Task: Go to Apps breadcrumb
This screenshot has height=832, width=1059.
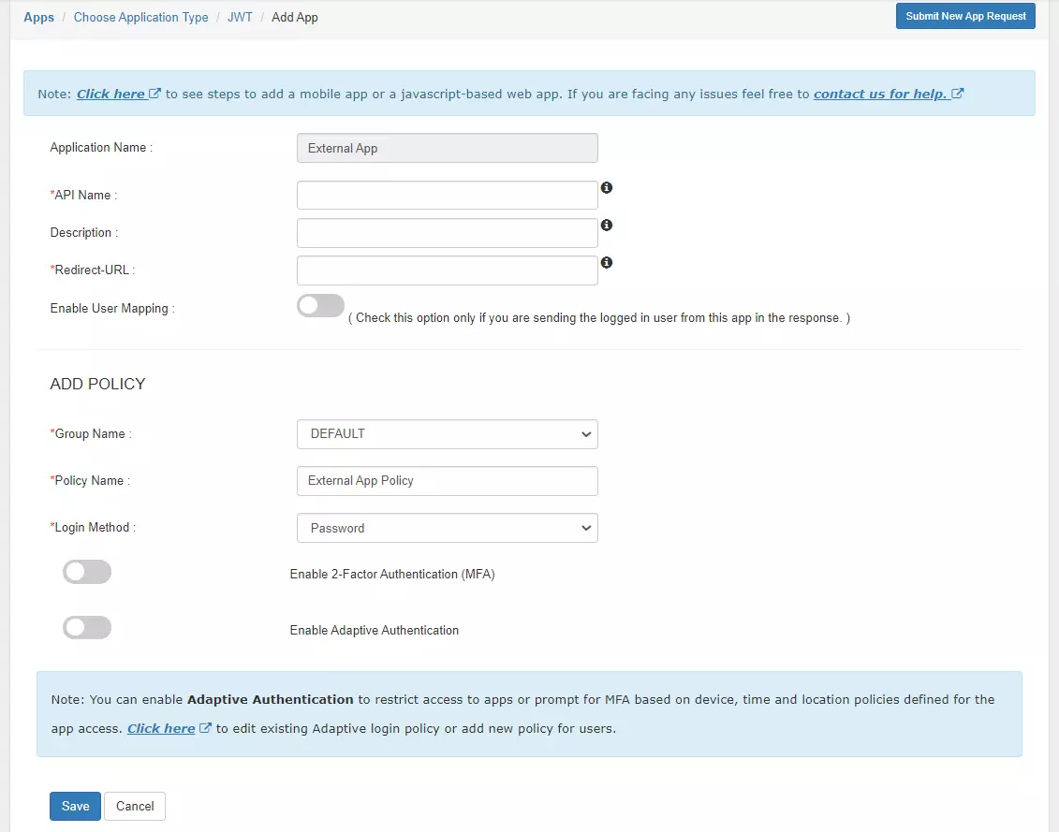Action: (38, 18)
